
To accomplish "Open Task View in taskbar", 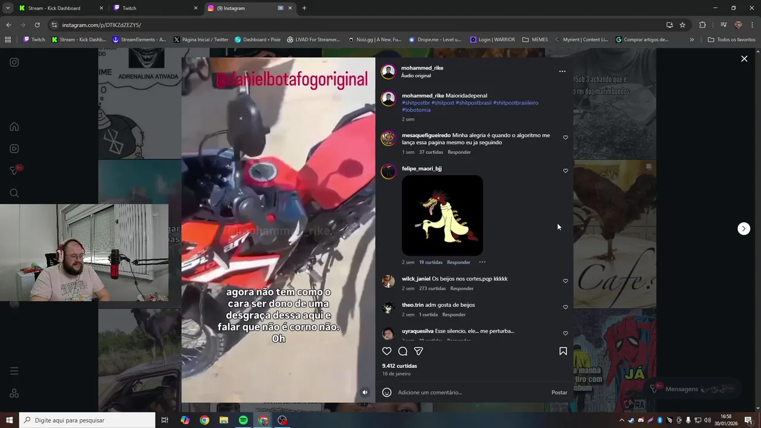I will click(165, 420).
